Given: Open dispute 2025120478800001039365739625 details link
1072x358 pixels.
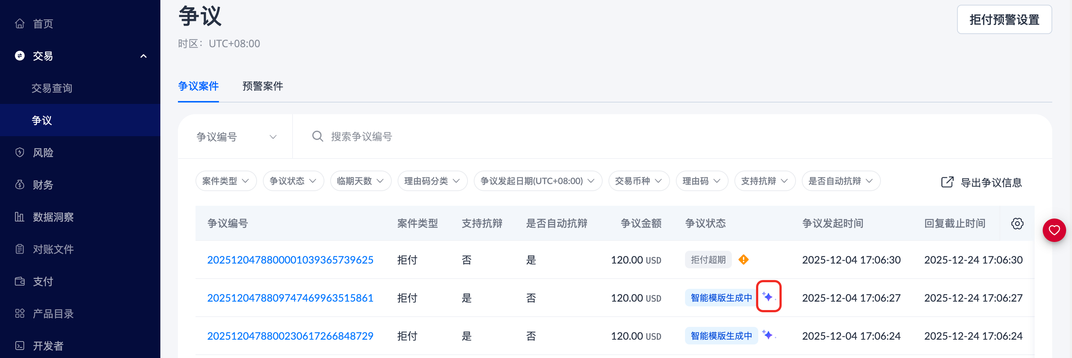Looking at the screenshot, I should coord(290,259).
